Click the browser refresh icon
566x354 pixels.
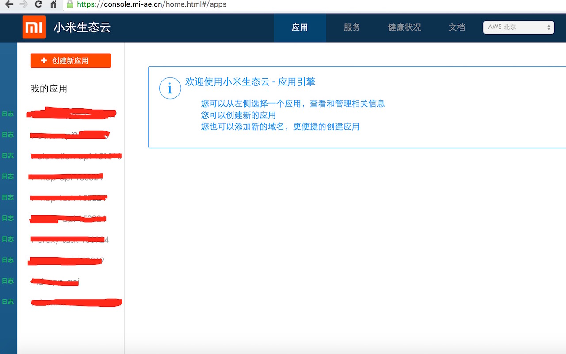click(x=39, y=5)
